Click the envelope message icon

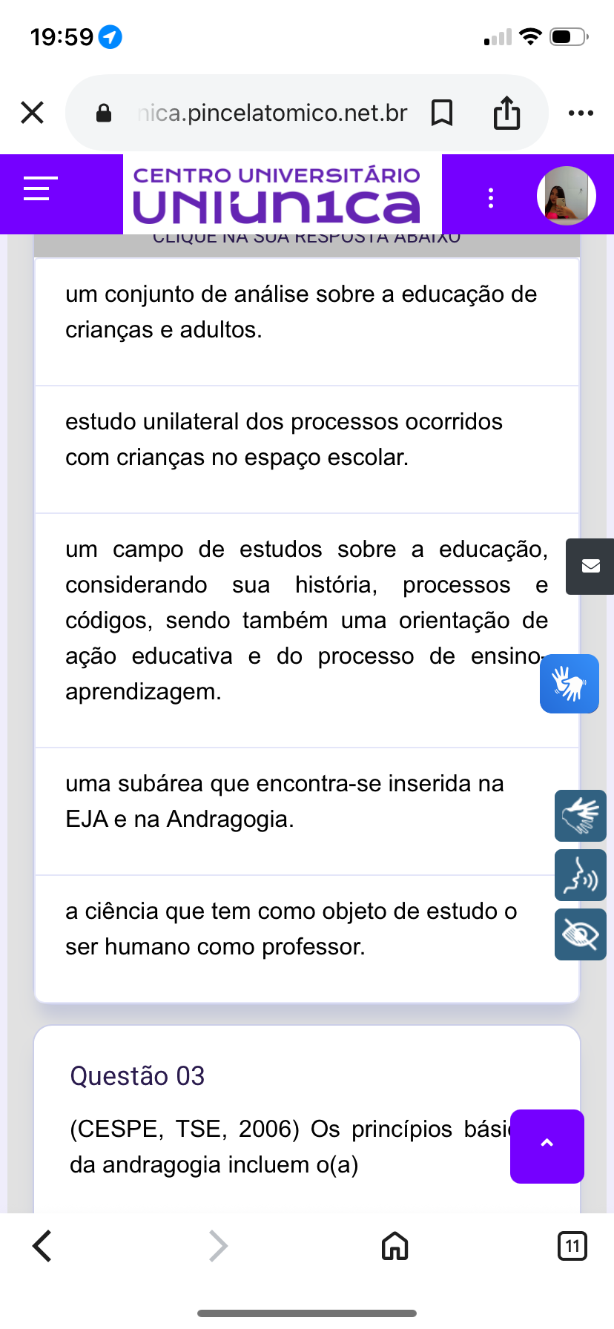tap(590, 567)
